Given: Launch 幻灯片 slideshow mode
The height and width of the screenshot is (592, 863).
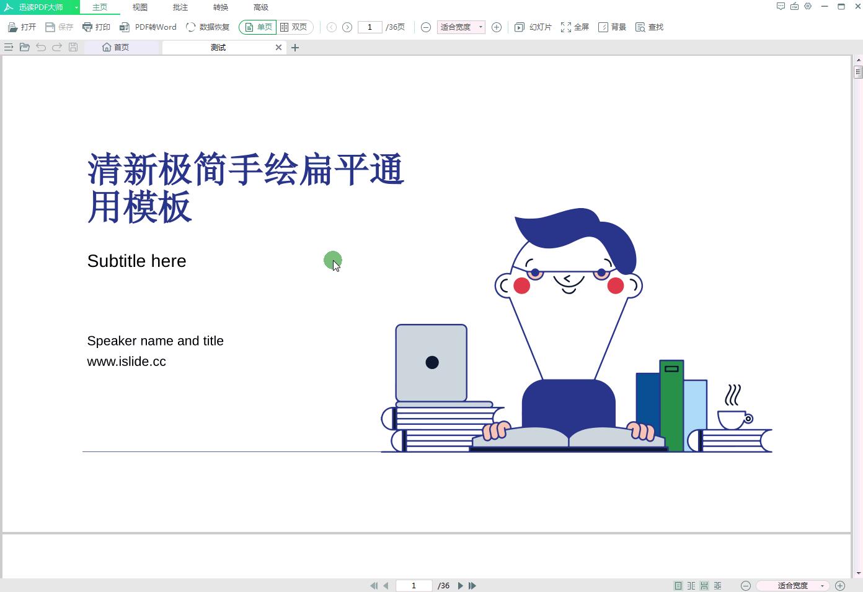Looking at the screenshot, I should point(533,27).
